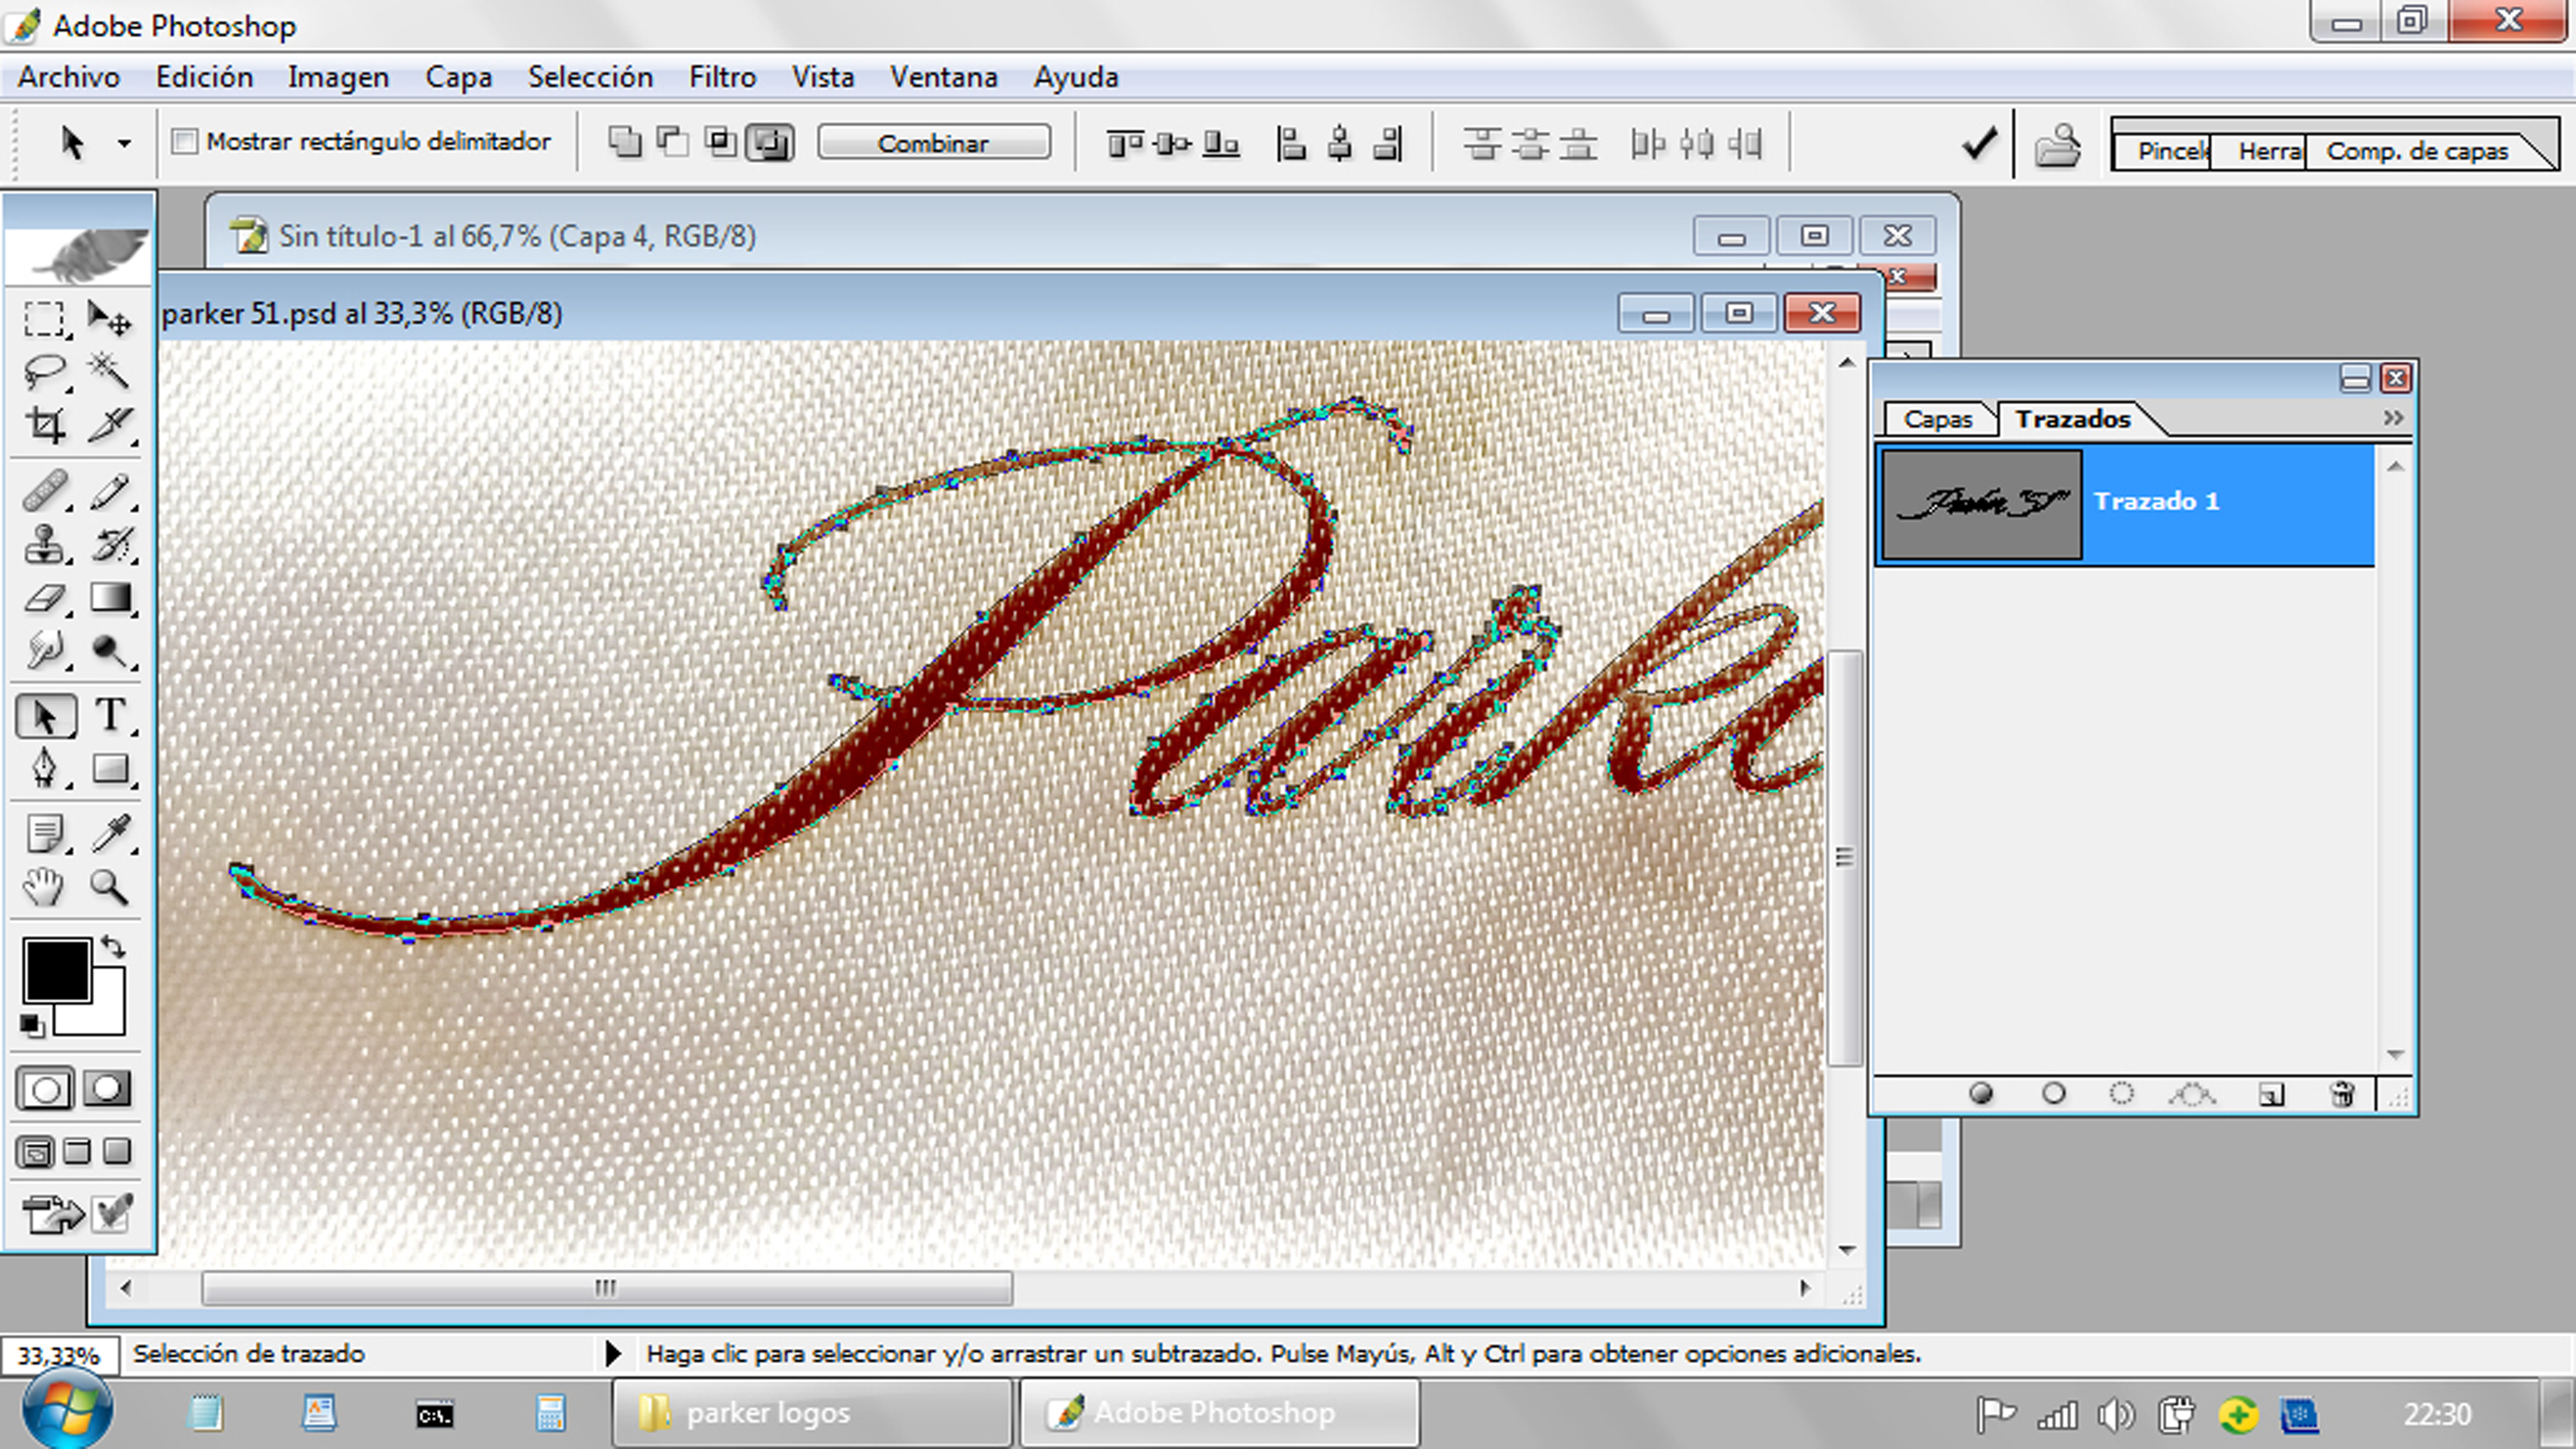Click the foreground black color swatch
This screenshot has height=1449, width=2576.
pyautogui.click(x=57, y=969)
